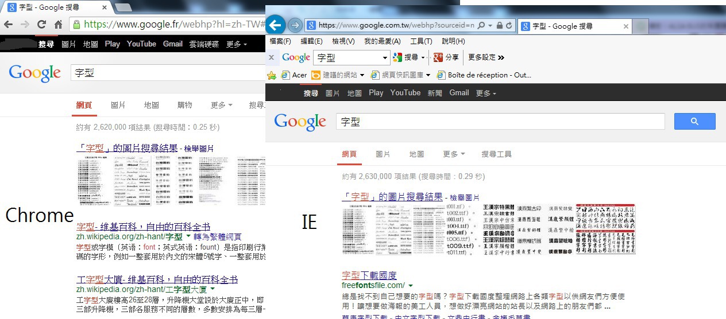
Task: Open the 字型下載國度 search result link
Action: pos(369,275)
